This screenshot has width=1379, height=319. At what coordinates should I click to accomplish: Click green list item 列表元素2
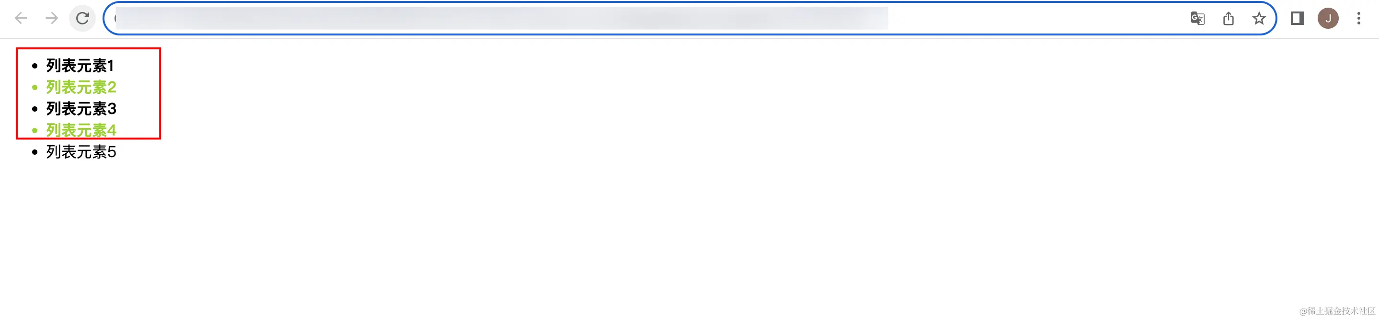coord(81,87)
